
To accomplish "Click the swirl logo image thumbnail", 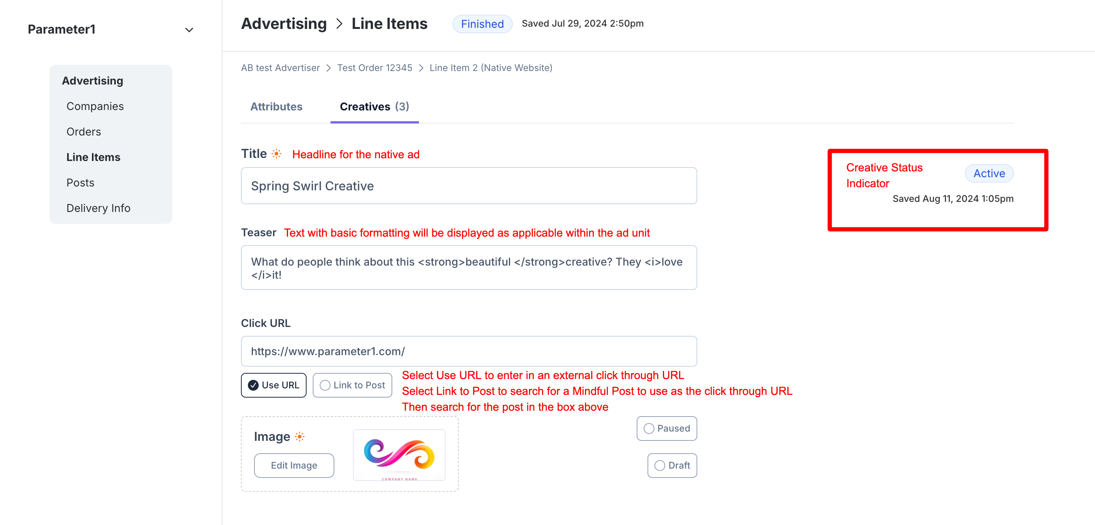I will 399,455.
